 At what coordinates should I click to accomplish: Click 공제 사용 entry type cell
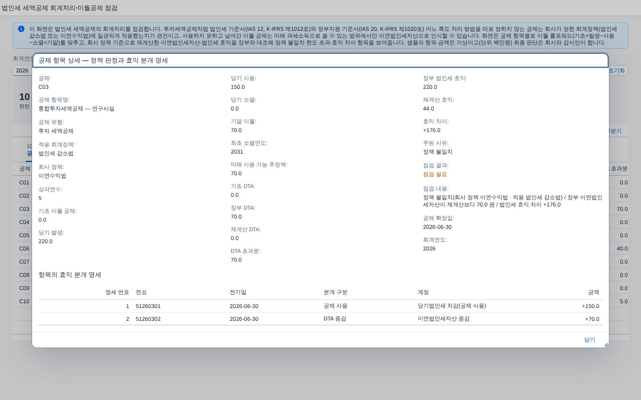(335, 306)
